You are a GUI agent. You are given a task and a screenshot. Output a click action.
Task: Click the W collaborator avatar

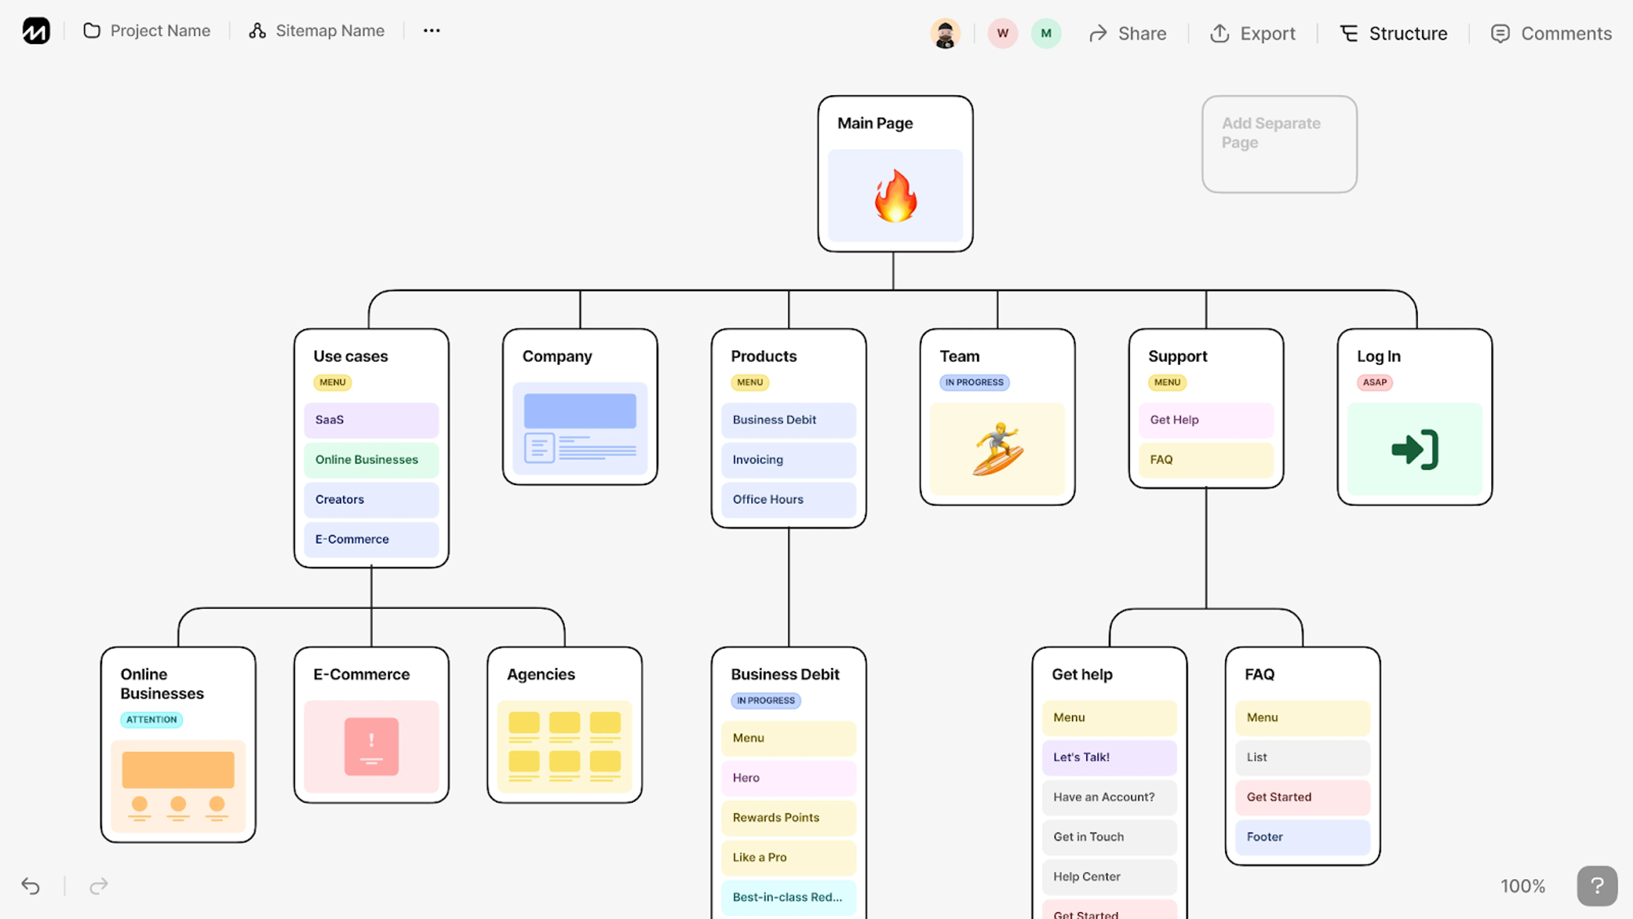[1002, 34]
